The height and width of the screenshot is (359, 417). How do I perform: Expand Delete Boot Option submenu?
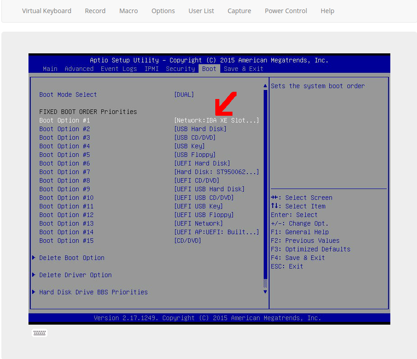point(71,258)
